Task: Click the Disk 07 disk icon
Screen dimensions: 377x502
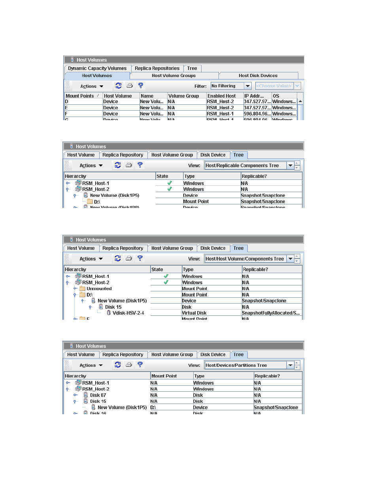Action: point(86,395)
